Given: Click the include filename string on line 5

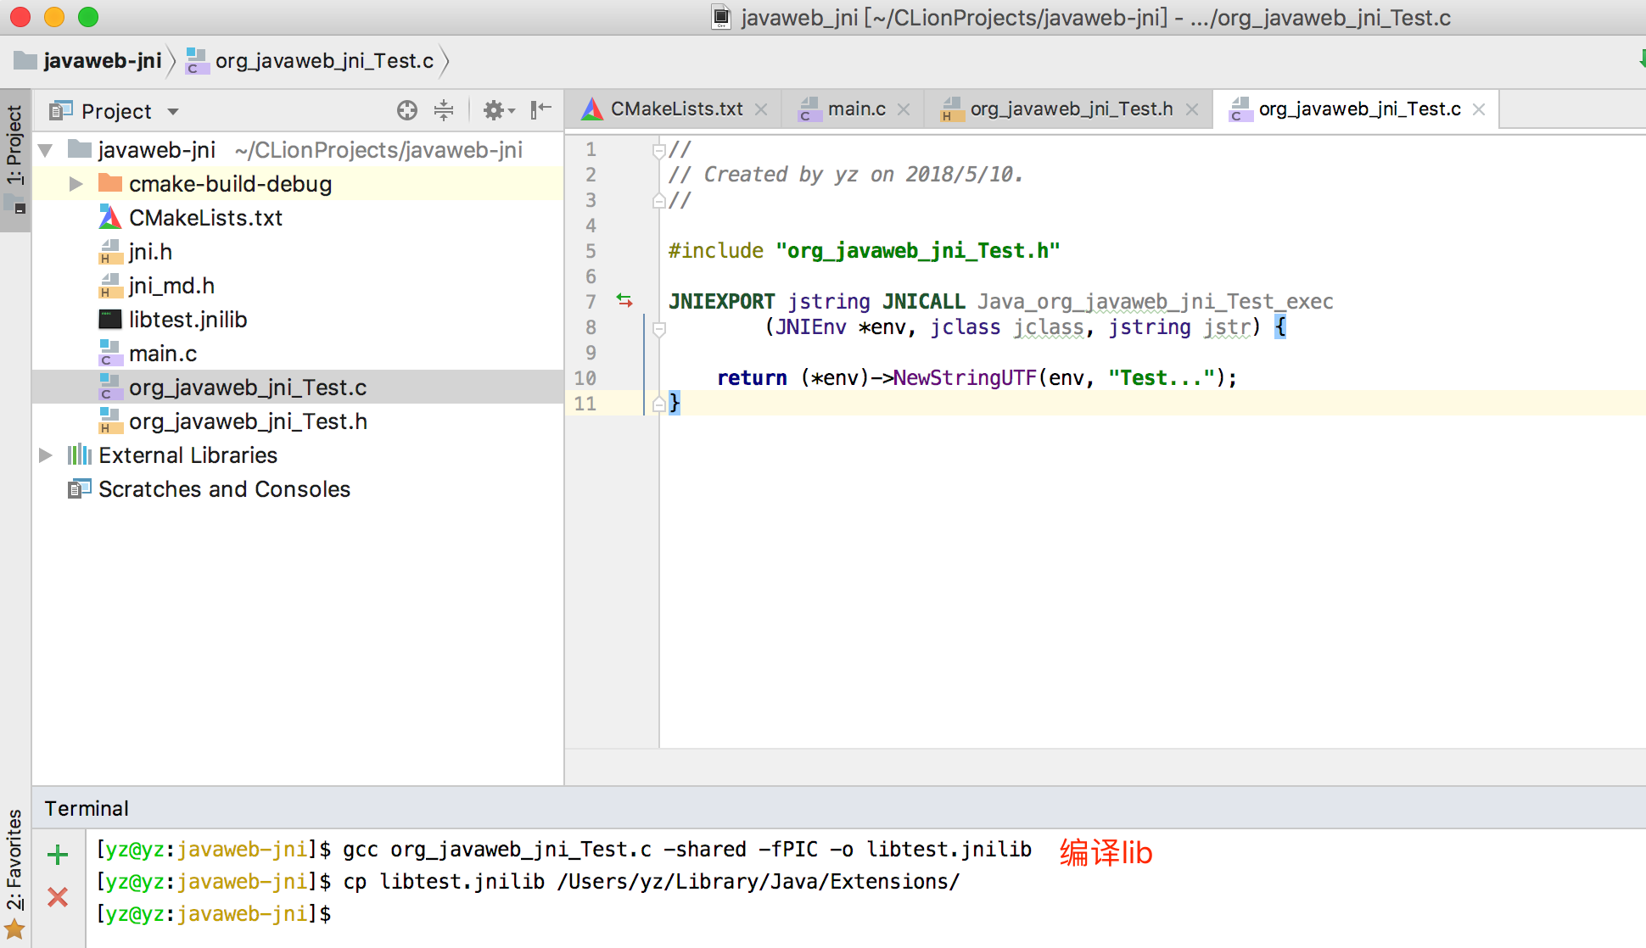Looking at the screenshot, I should point(918,251).
